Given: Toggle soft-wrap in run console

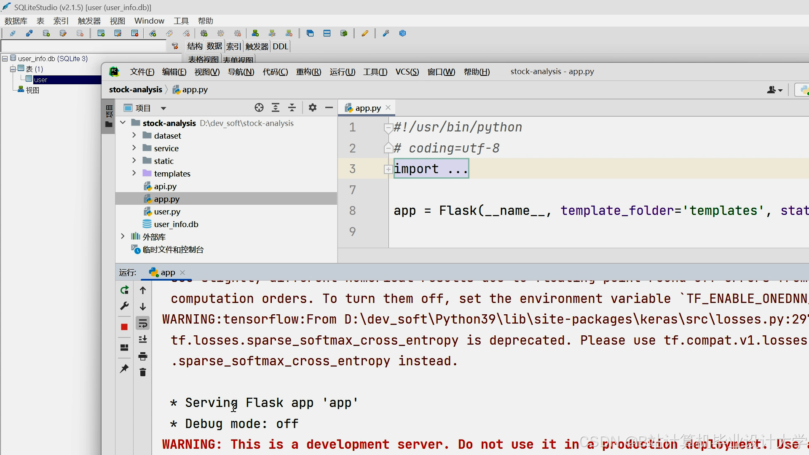Looking at the screenshot, I should click(x=143, y=324).
